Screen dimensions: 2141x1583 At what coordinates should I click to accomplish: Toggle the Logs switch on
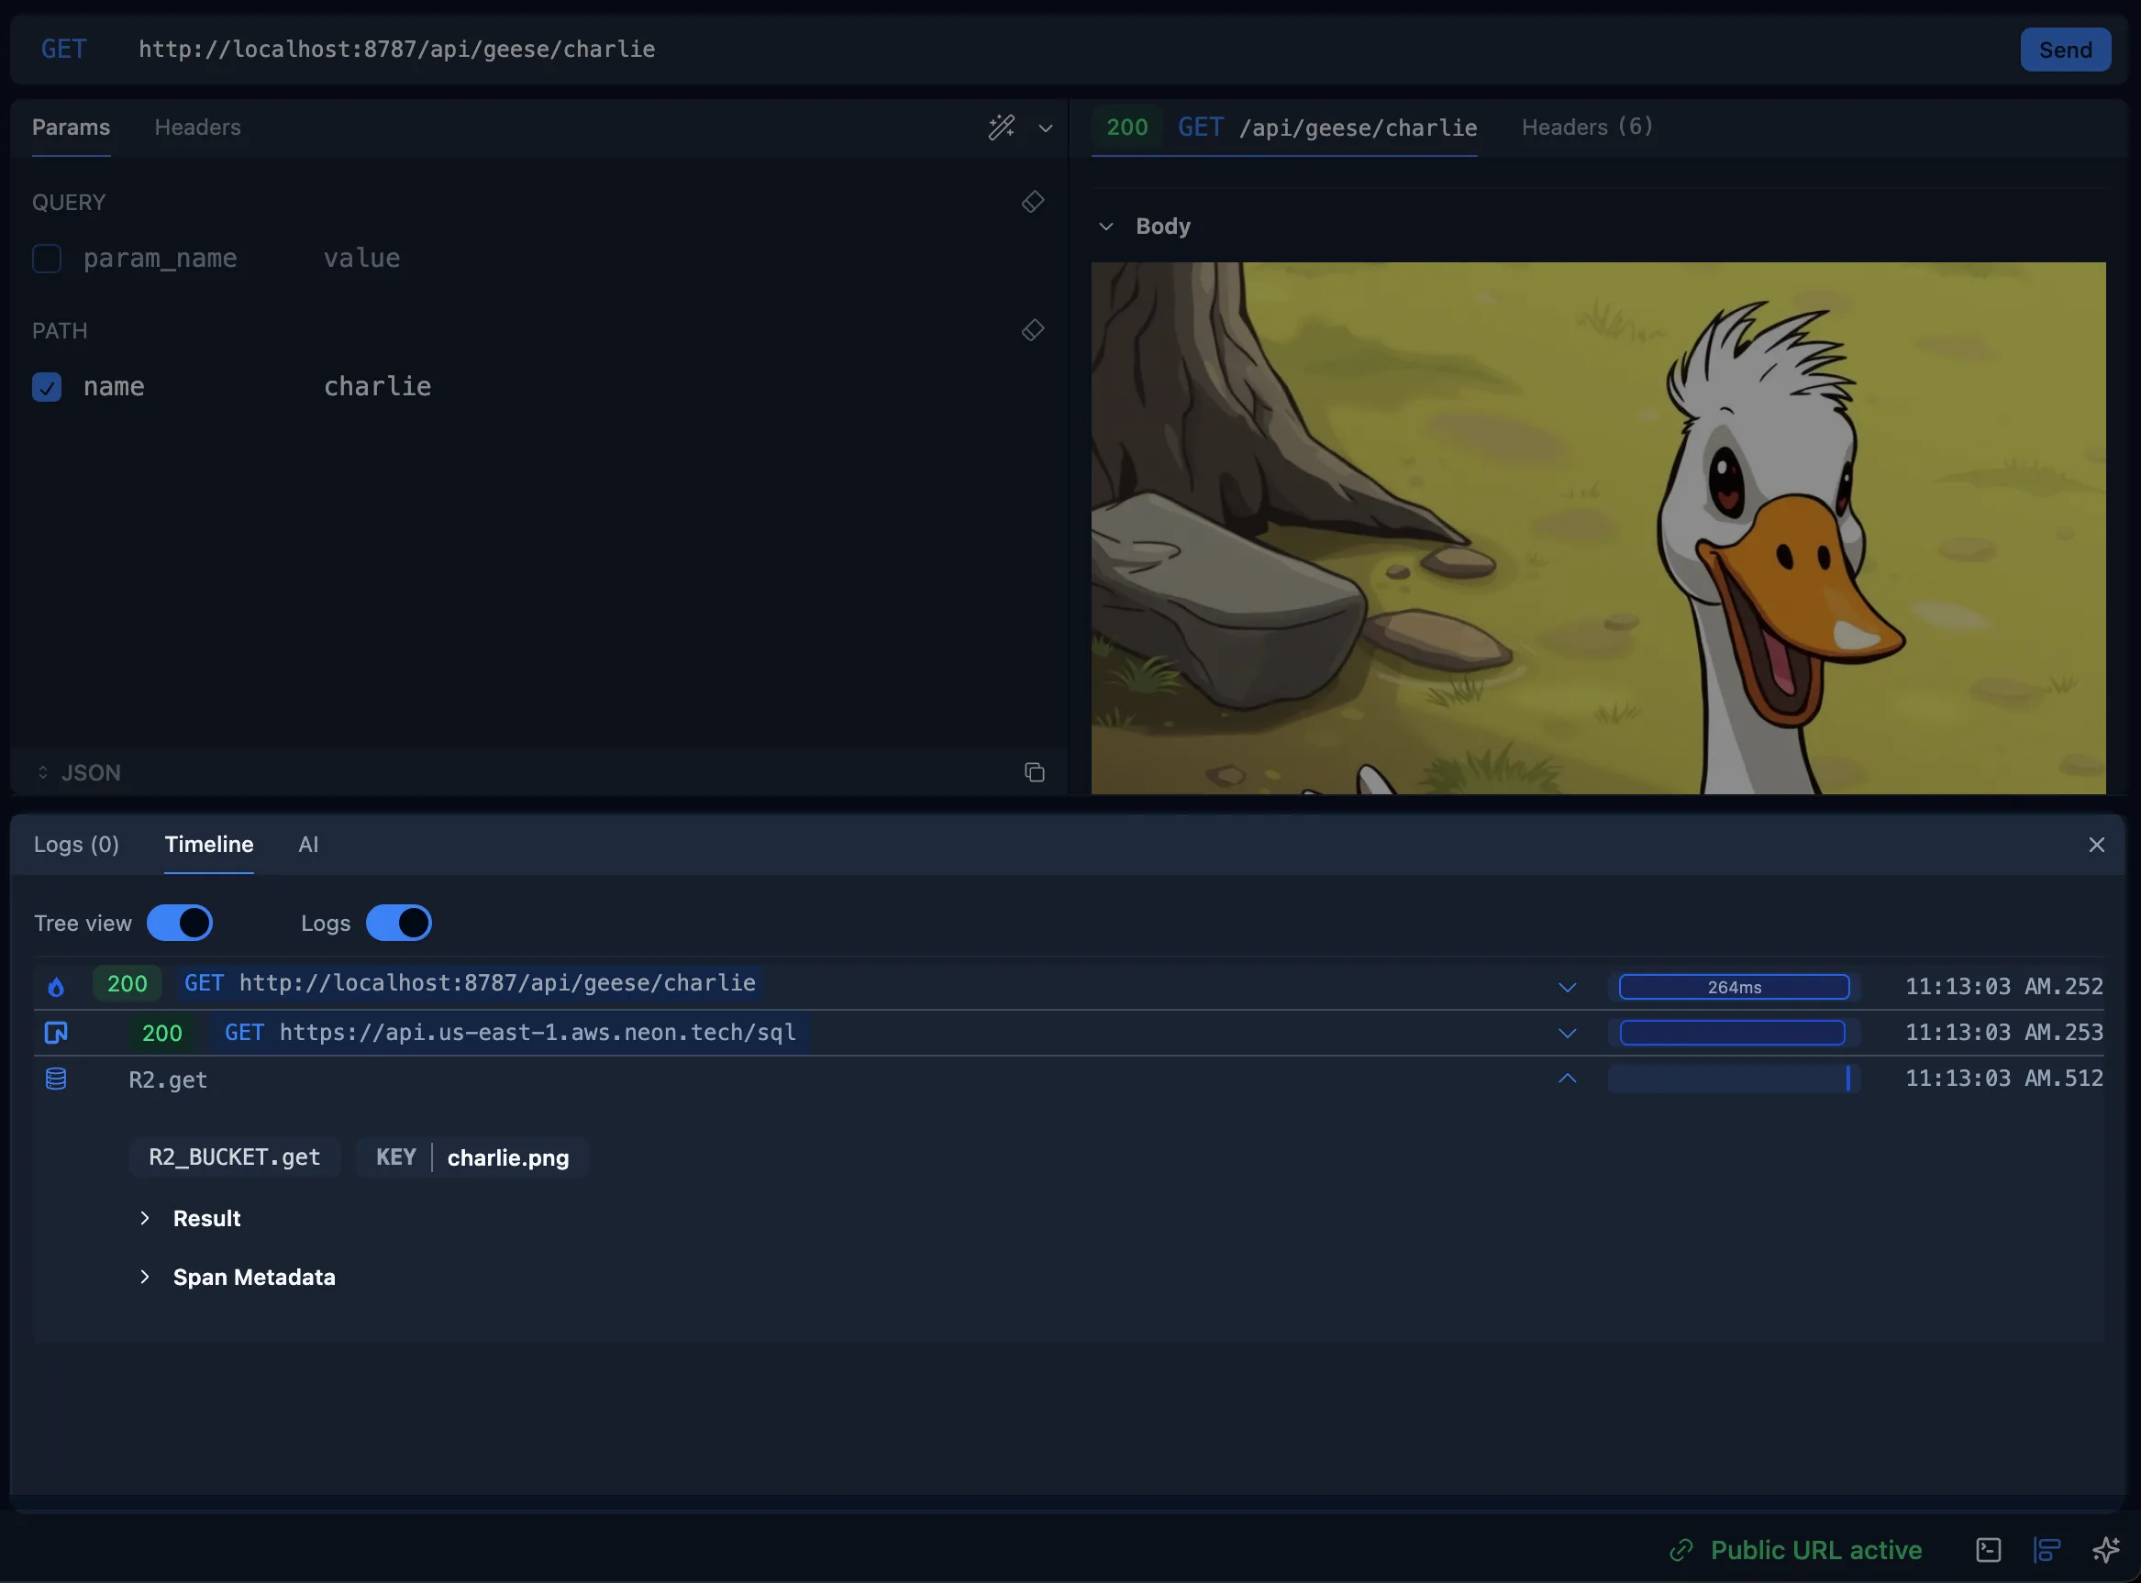coord(399,921)
